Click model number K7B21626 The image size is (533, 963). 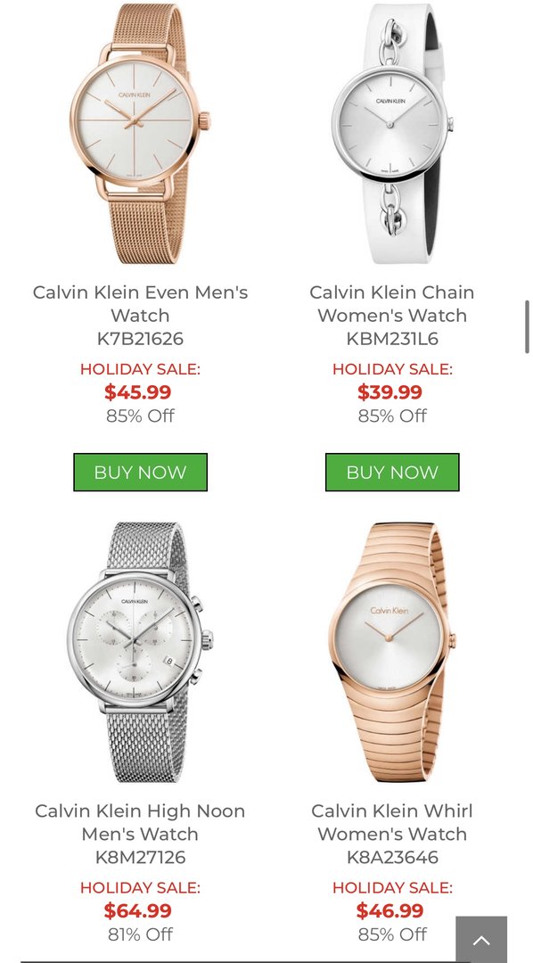(x=141, y=339)
